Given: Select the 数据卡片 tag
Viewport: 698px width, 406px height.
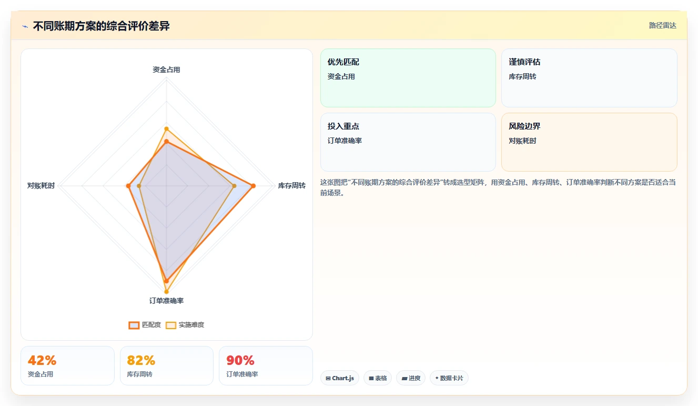Looking at the screenshot, I should click(x=449, y=378).
